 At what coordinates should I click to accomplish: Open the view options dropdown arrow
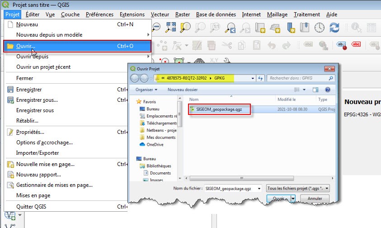point(304,90)
